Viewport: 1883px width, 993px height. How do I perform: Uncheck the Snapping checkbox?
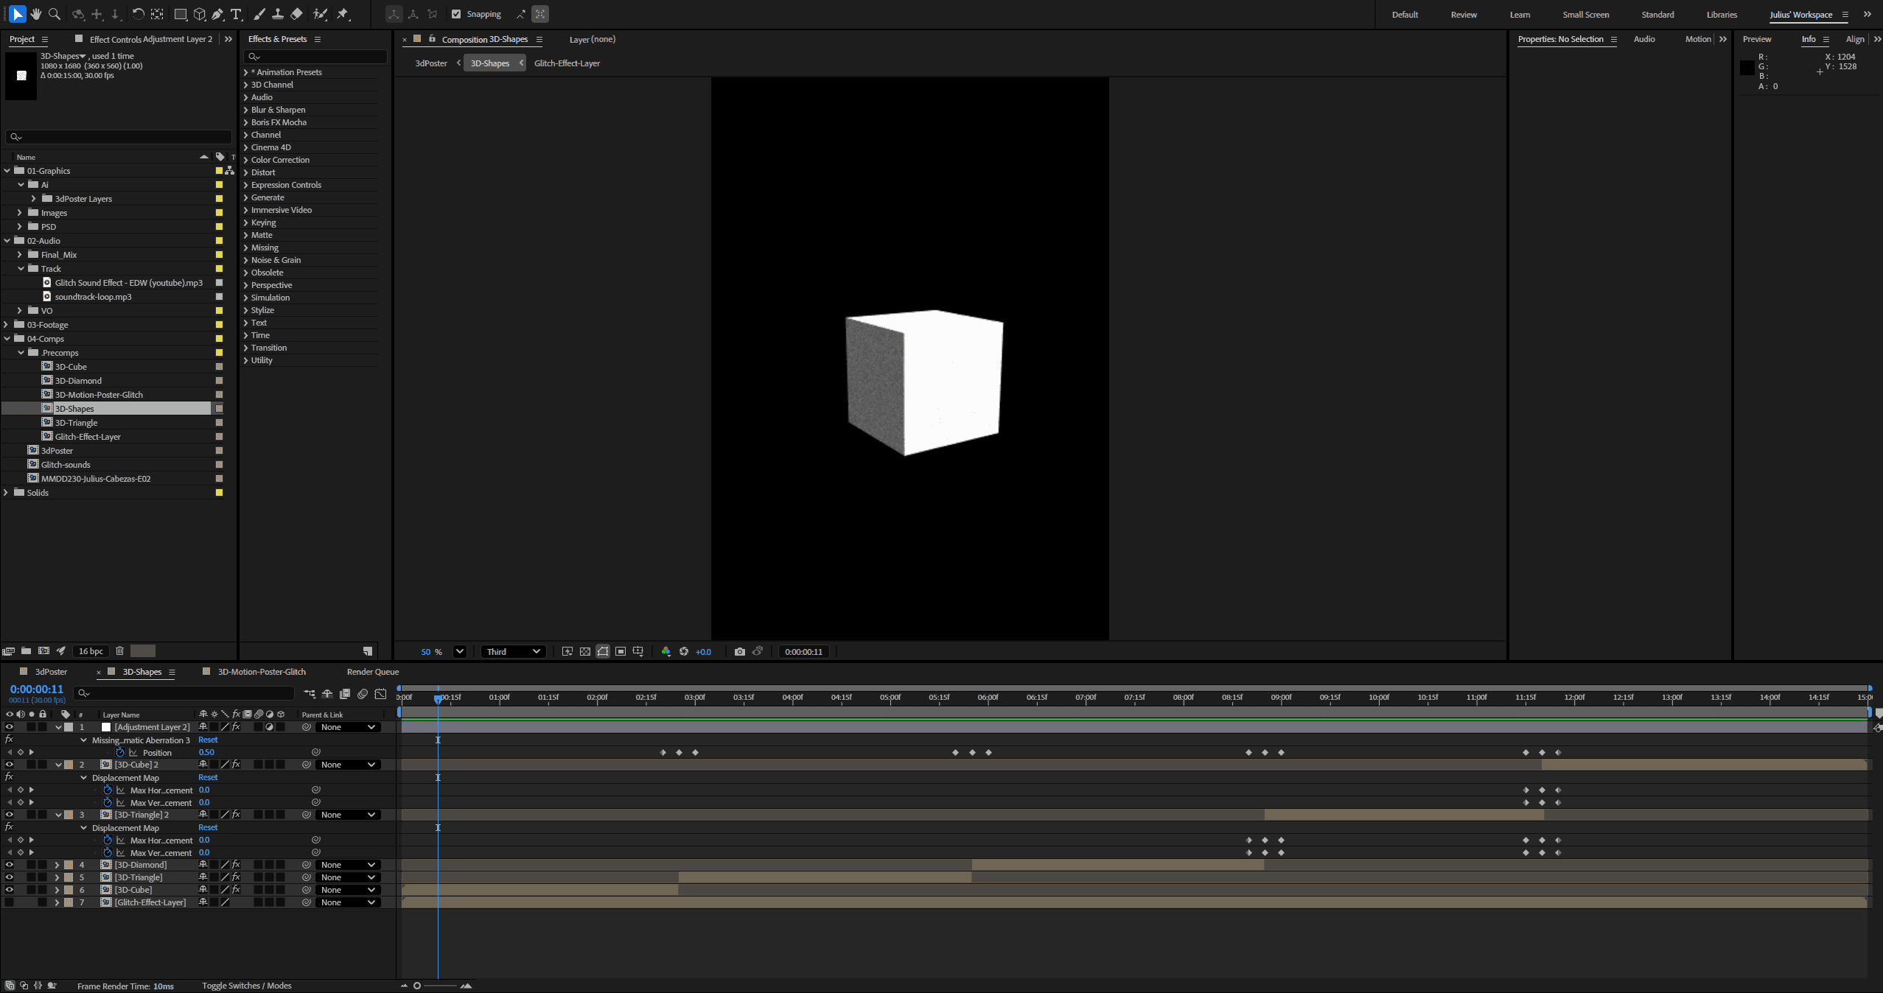[x=456, y=14]
